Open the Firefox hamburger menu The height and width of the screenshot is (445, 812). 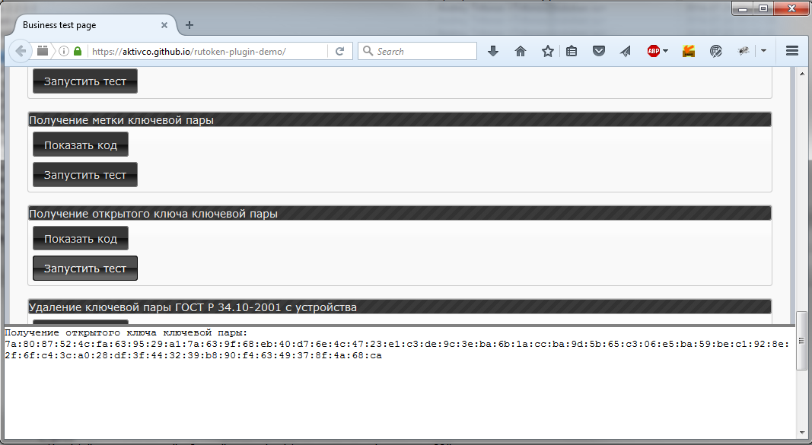click(x=791, y=51)
